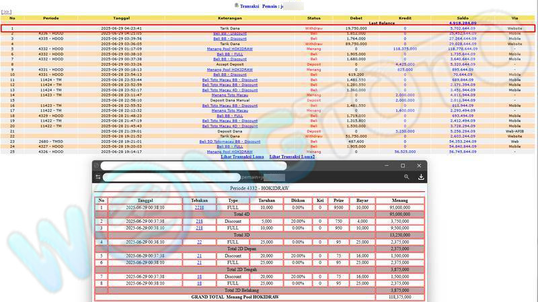Click Tebakan number 22 link in row 4
Image resolution: width=538 pixels, height=302 pixels.
(x=199, y=242)
